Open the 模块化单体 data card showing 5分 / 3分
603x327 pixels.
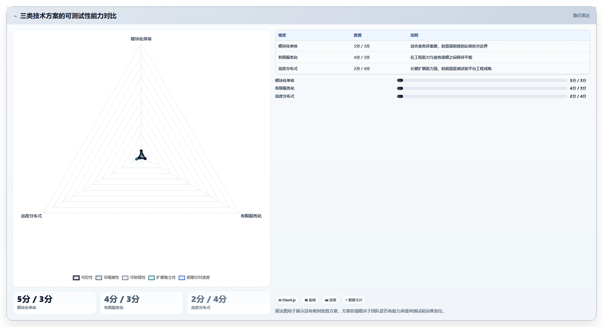(54, 302)
